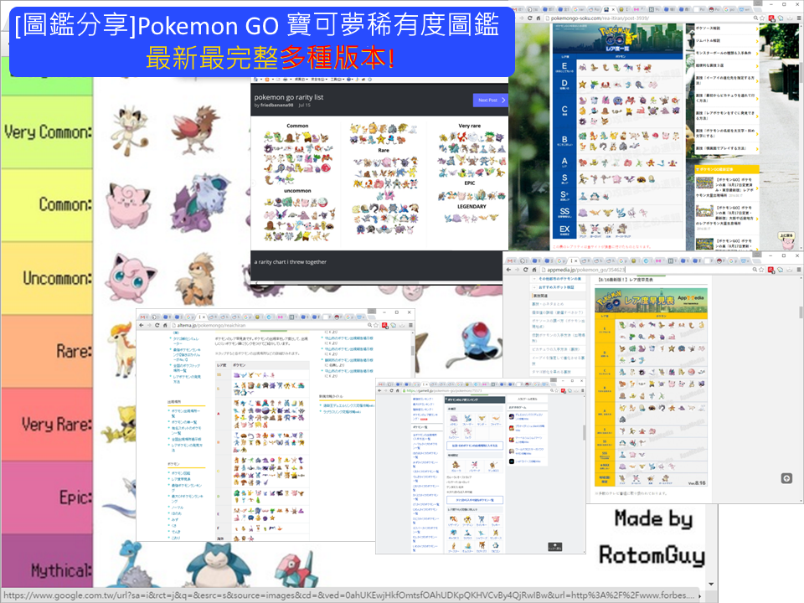Bookmark altema.jp page with star icon
This screenshot has height=603, width=804.
point(376,325)
